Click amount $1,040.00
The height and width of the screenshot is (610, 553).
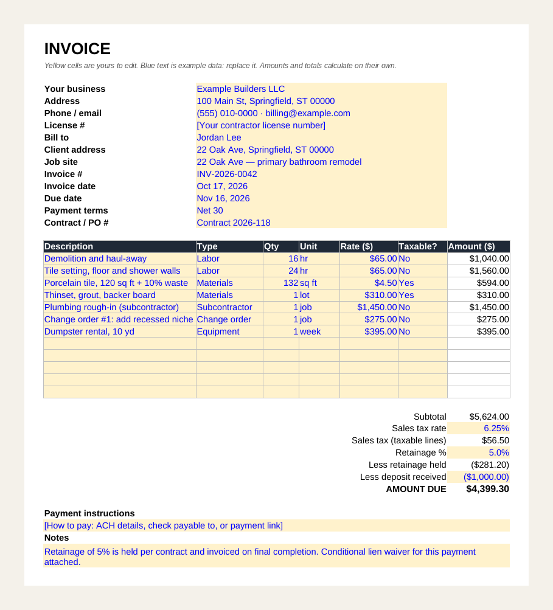[x=479, y=258]
